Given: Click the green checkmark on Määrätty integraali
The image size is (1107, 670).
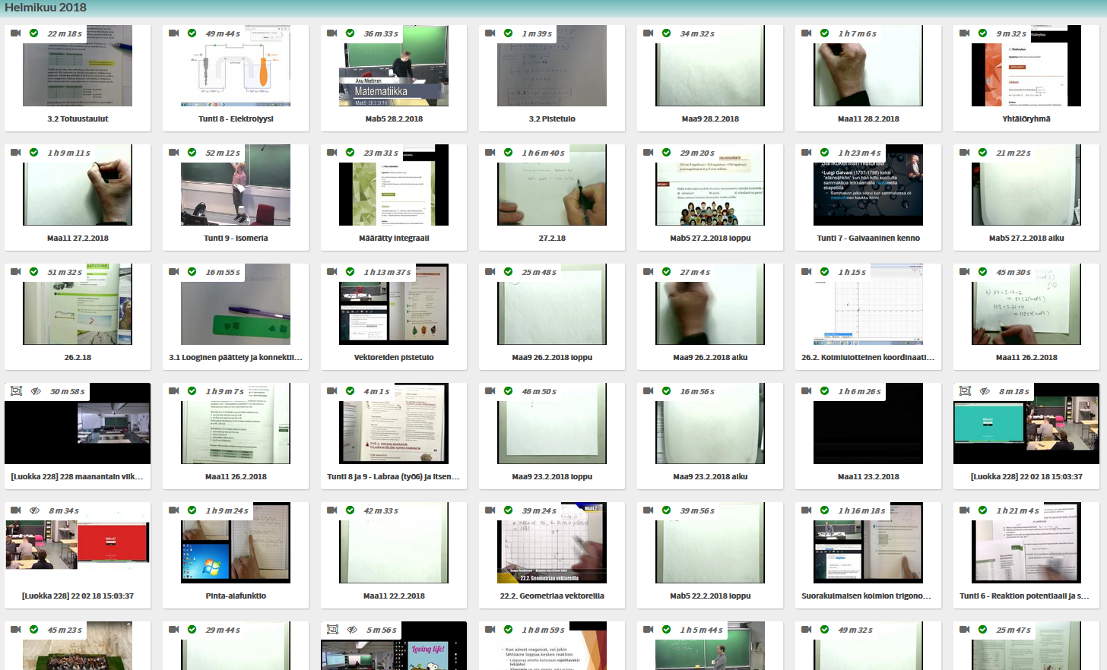Looking at the screenshot, I should [350, 153].
